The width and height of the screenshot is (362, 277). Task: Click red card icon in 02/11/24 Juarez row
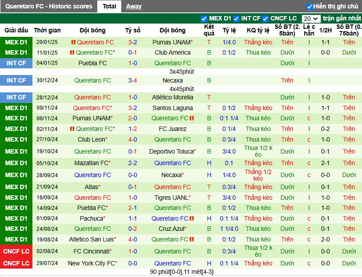tap(72, 129)
